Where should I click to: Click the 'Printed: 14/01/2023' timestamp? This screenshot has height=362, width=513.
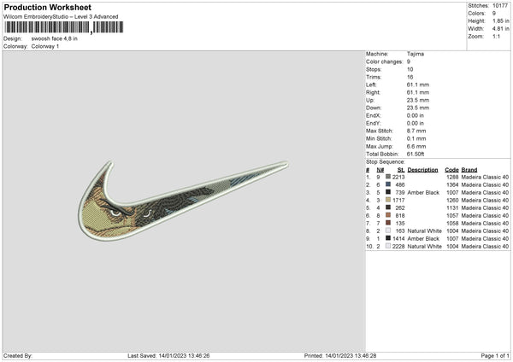point(340,356)
